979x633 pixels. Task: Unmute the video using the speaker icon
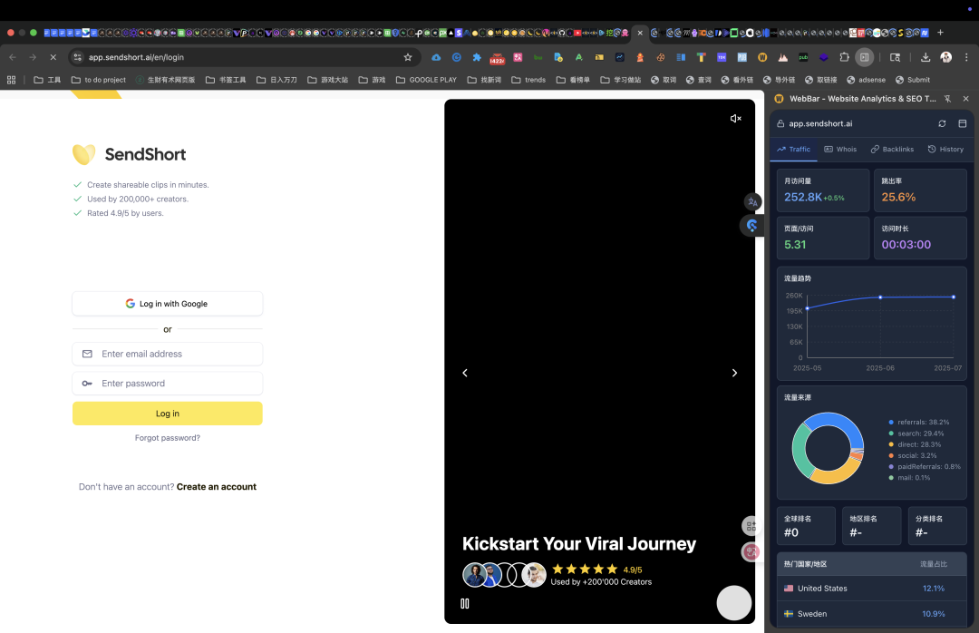(735, 118)
